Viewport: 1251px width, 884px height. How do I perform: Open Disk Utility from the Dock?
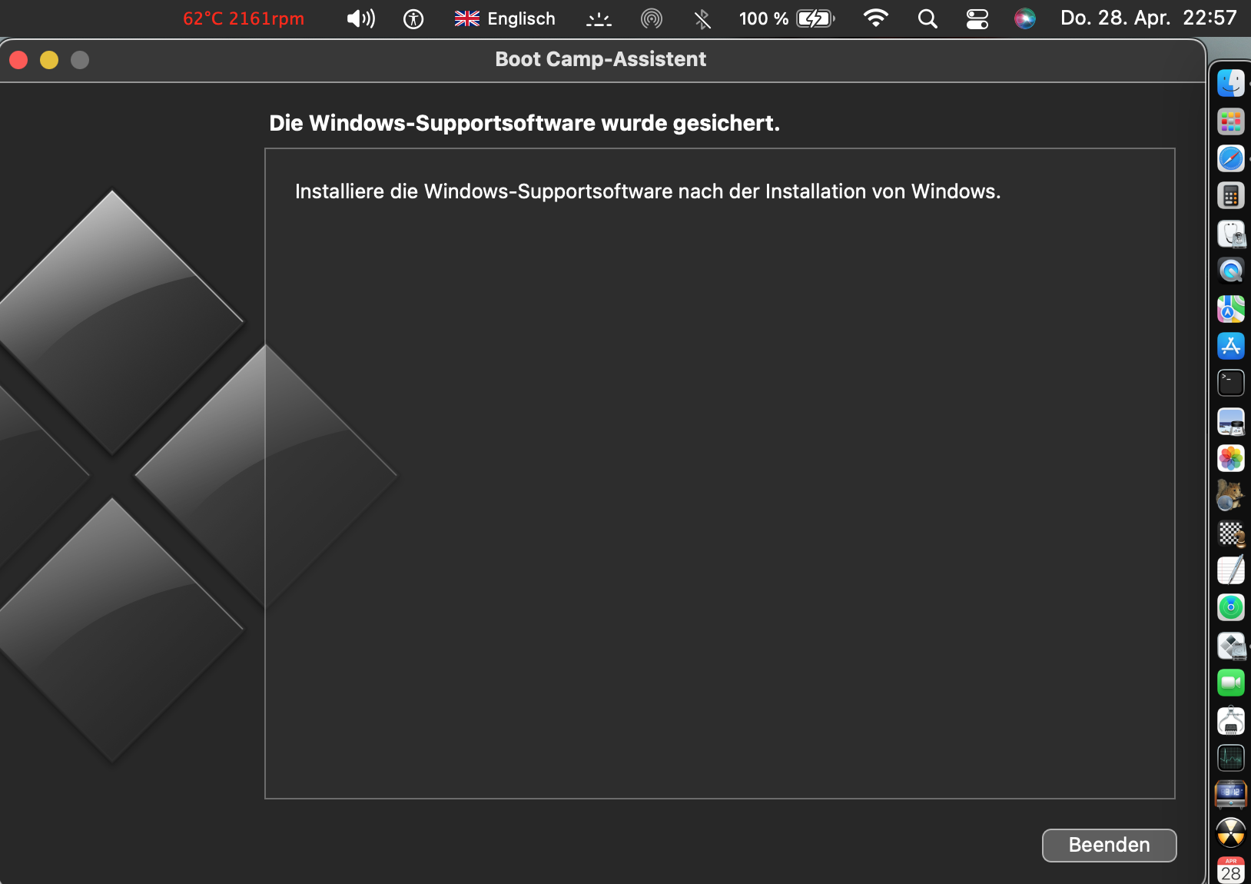(1231, 234)
